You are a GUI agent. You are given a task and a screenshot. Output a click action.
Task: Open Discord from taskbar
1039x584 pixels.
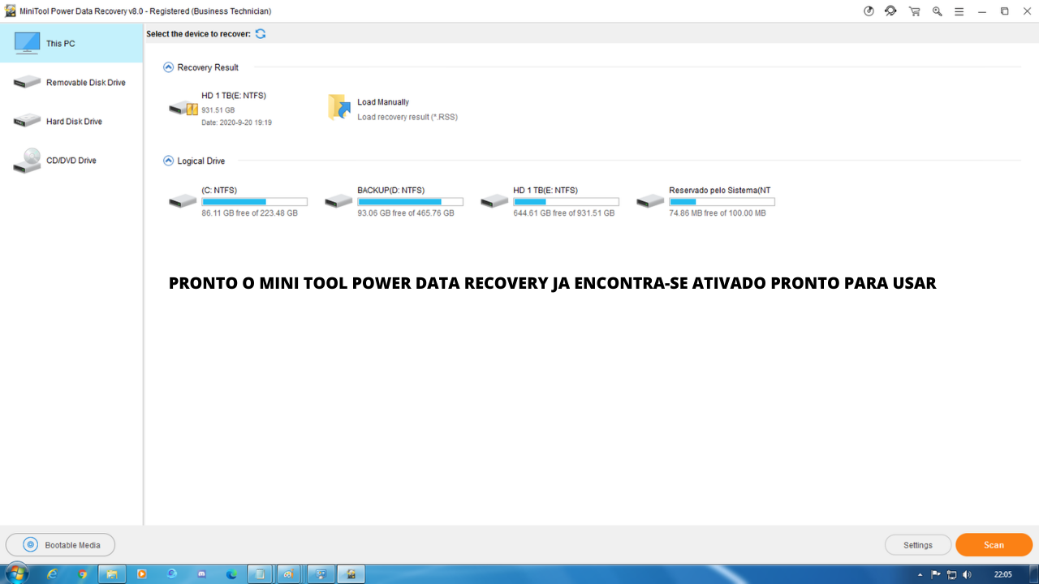(x=201, y=574)
